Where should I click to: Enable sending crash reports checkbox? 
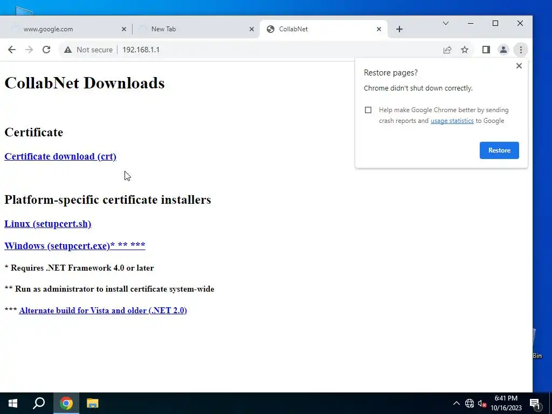click(x=368, y=110)
